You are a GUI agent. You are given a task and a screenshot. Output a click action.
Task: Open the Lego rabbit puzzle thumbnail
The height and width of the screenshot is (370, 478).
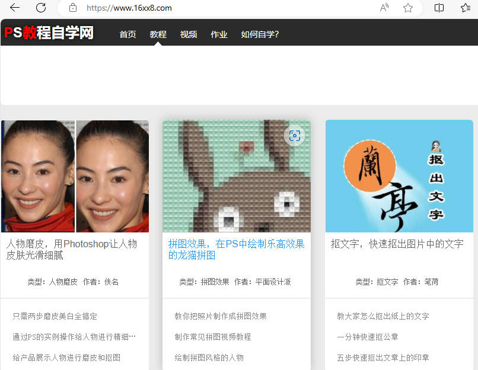[237, 176]
